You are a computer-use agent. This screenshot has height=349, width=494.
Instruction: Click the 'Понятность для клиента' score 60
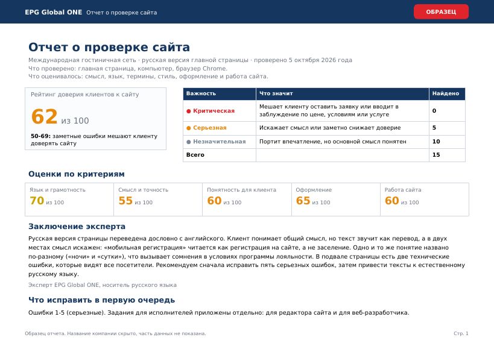coord(214,201)
